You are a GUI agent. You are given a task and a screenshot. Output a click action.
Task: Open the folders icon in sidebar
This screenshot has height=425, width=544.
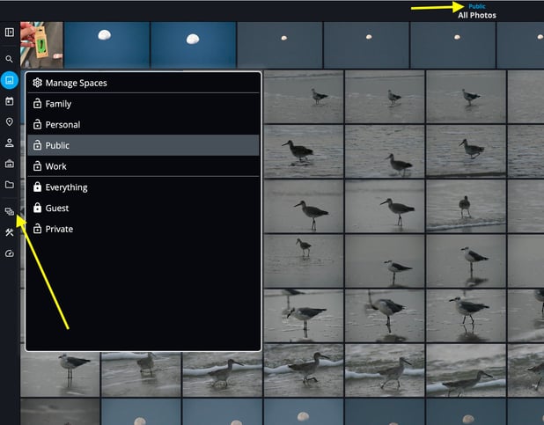[10, 185]
